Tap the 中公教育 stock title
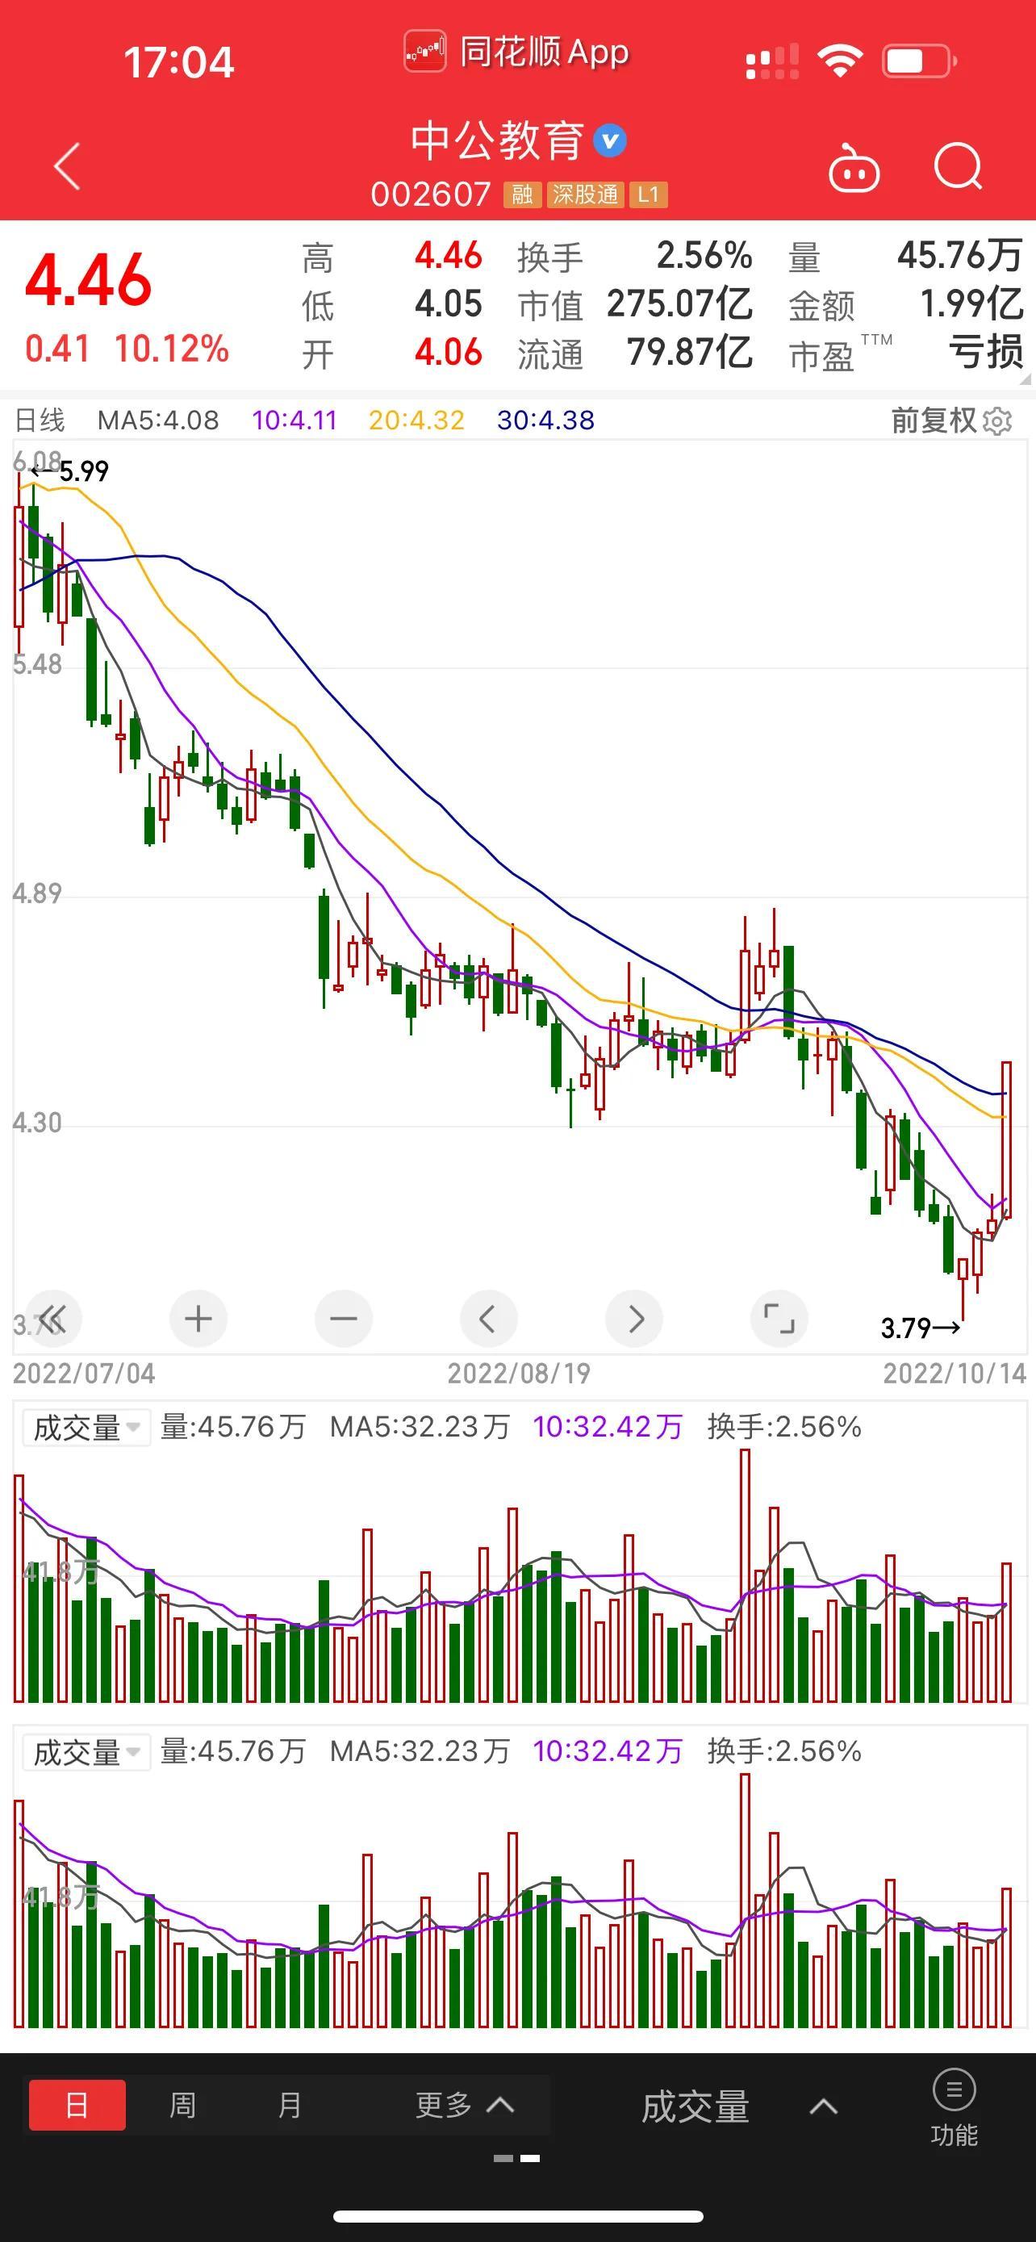The height and width of the screenshot is (2242, 1036). pos(497,141)
